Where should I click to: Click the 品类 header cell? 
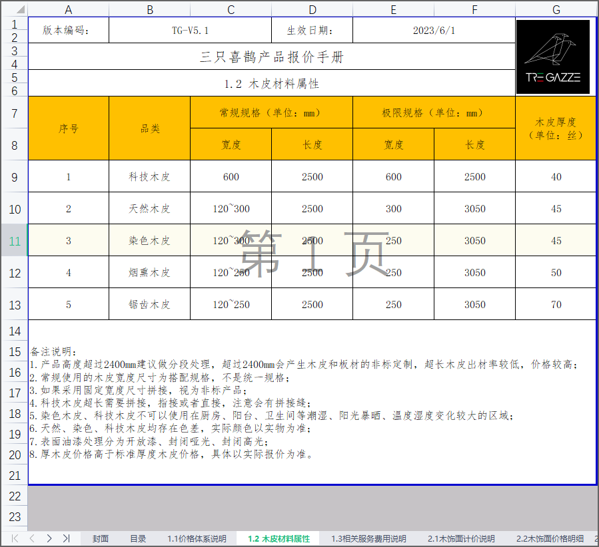(150, 128)
